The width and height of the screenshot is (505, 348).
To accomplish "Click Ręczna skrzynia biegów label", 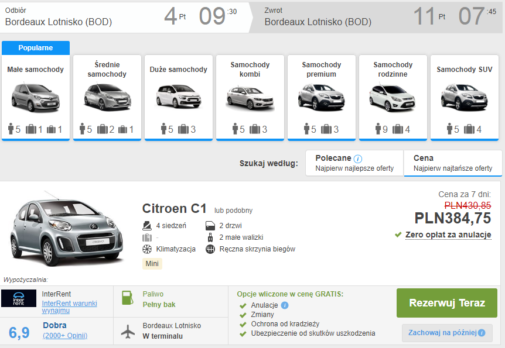I will tap(257, 249).
